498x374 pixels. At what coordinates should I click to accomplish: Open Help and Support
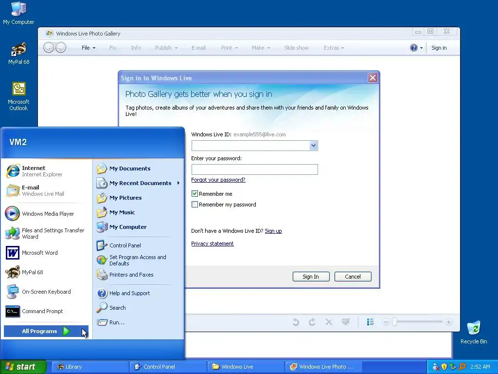point(123,293)
